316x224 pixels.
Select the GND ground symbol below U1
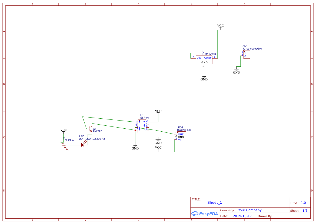(204, 76)
